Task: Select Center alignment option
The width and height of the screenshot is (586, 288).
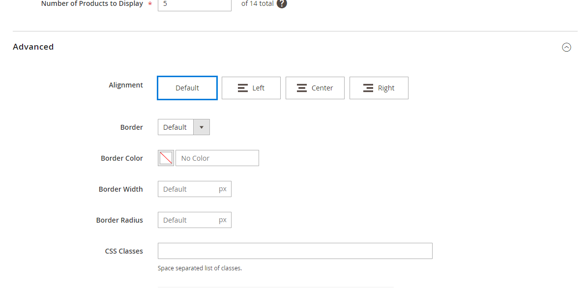Action: [x=315, y=88]
